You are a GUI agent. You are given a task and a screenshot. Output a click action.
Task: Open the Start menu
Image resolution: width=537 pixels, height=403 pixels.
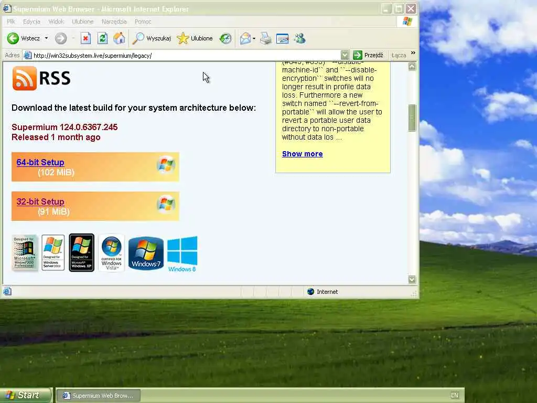26,395
